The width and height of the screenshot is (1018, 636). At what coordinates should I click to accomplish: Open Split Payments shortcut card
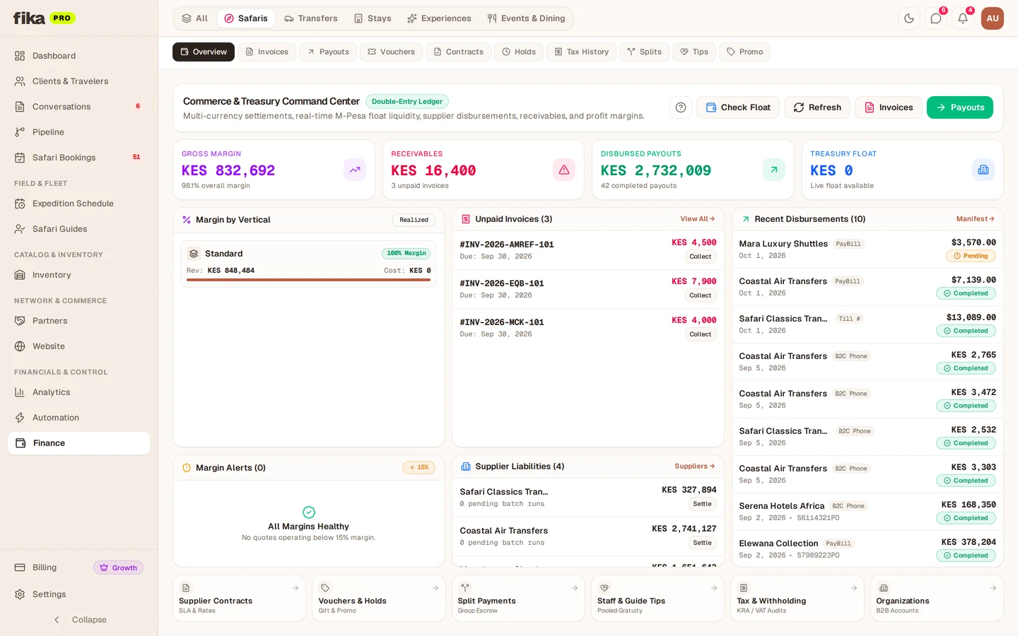point(518,599)
